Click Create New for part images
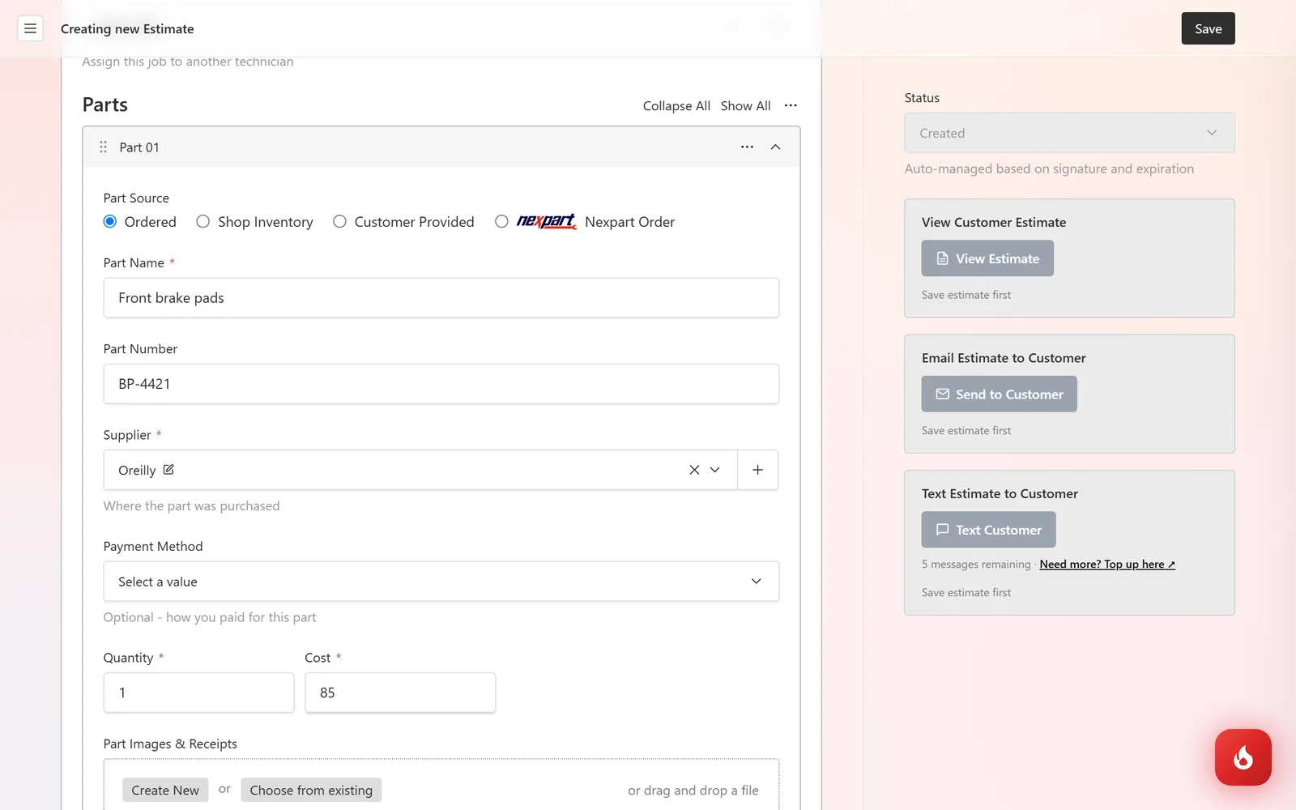The height and width of the screenshot is (810, 1296). point(165,790)
